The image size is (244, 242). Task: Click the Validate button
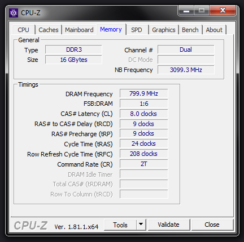pyautogui.click(x=169, y=225)
